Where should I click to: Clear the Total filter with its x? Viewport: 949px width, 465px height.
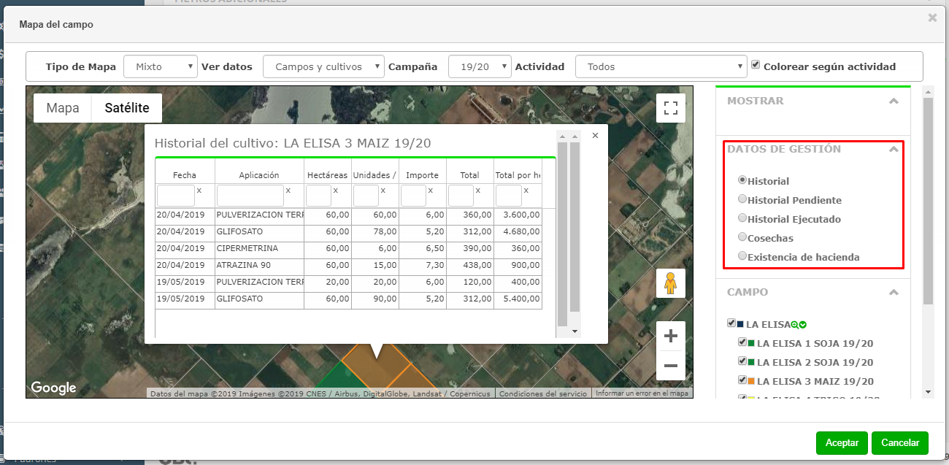[478, 191]
